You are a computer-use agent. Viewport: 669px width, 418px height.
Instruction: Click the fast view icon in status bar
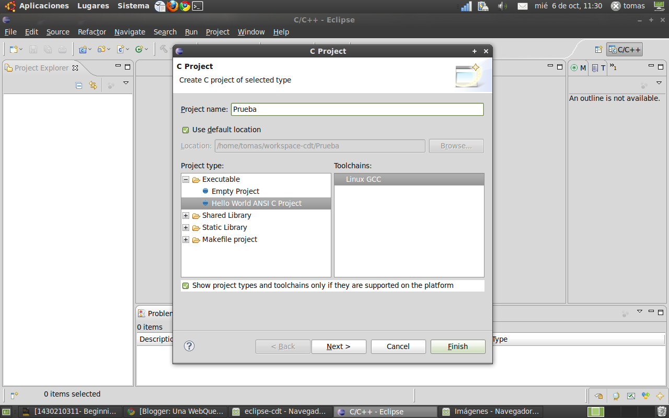[14, 395]
